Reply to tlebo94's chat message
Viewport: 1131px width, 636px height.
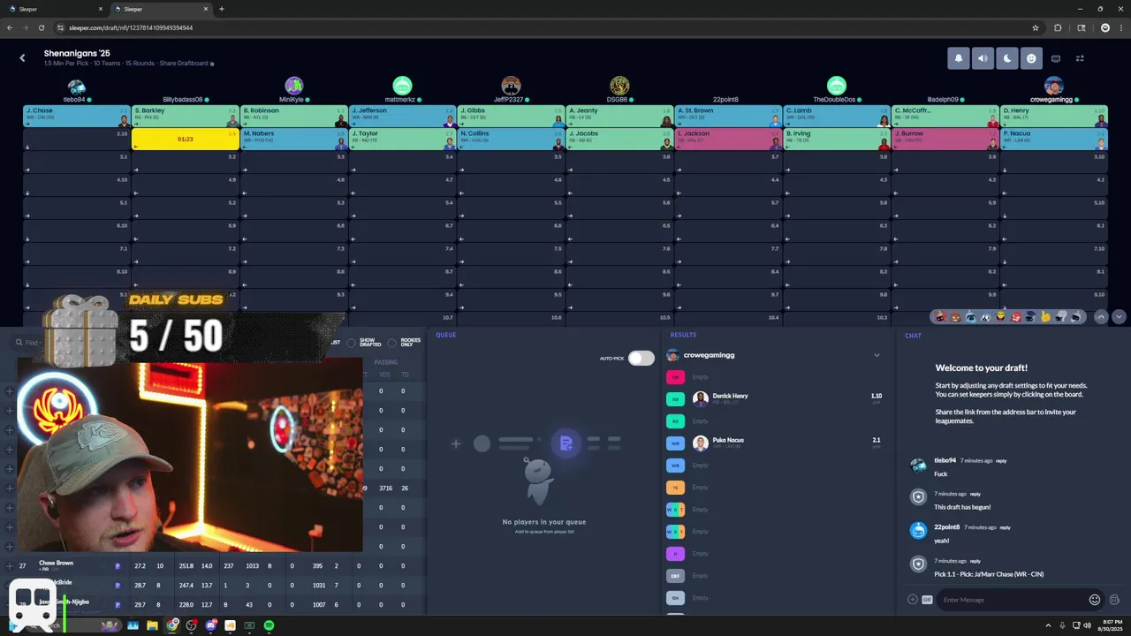[1001, 461]
